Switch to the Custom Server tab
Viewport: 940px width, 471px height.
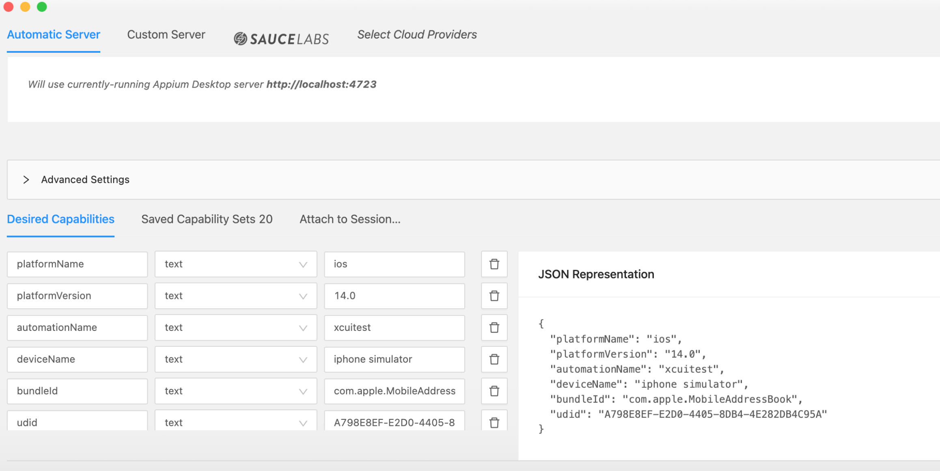tap(166, 35)
